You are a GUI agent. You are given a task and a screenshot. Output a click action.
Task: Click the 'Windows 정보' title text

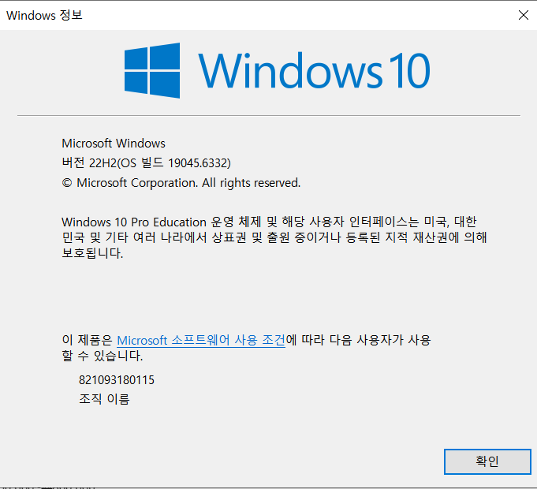pyautogui.click(x=44, y=15)
